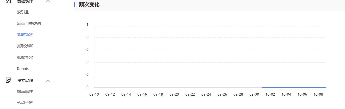Click the 搜索展现 section title
This screenshot has width=345, height=109.
tap(25, 80)
